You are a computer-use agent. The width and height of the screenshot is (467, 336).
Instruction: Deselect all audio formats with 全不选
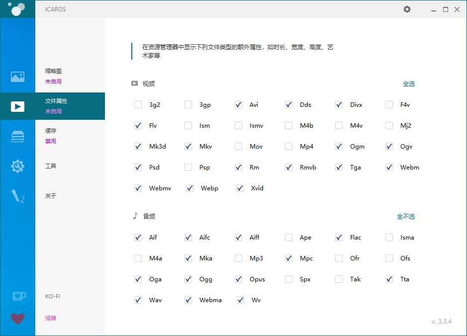406,216
